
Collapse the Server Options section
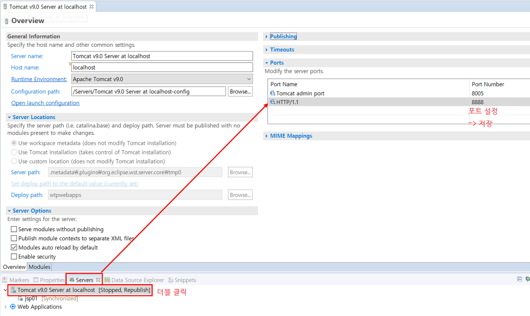(x=10, y=211)
